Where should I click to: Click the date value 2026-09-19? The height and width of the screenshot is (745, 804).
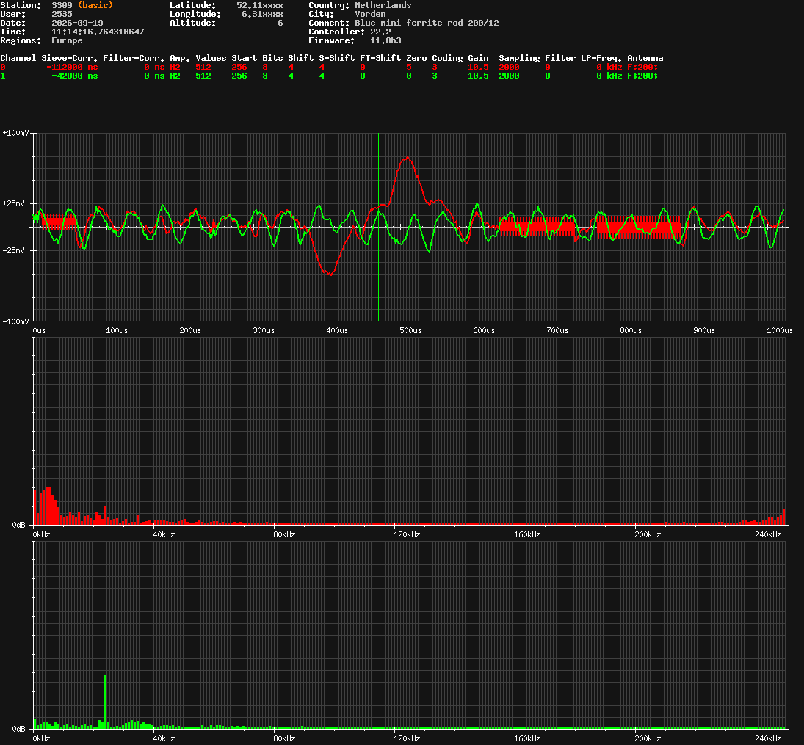[77, 23]
